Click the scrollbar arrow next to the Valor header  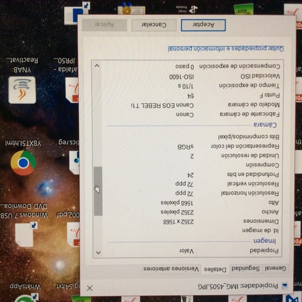[x=98, y=252]
